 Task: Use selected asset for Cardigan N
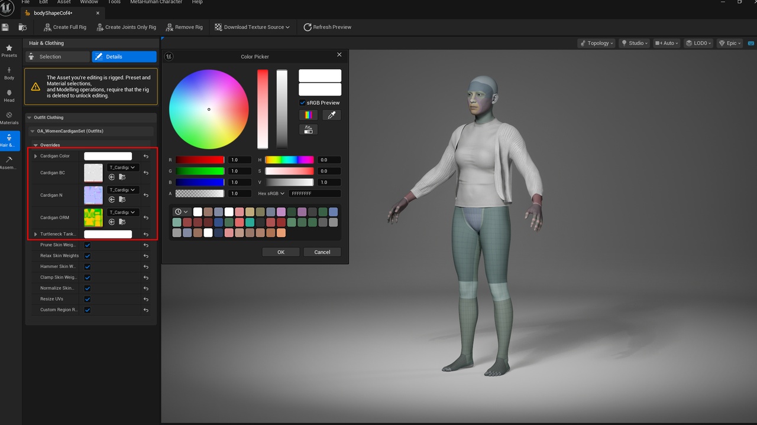(112, 199)
